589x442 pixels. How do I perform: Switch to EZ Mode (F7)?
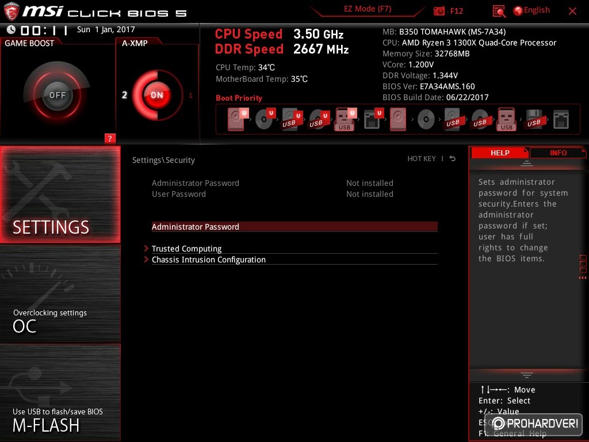pyautogui.click(x=368, y=9)
